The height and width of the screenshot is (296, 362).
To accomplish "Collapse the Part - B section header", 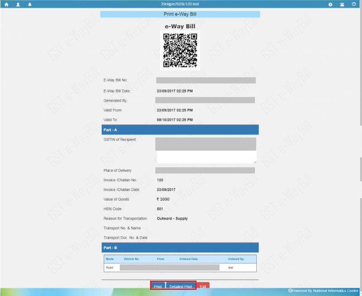I will pyautogui.click(x=180, y=247).
